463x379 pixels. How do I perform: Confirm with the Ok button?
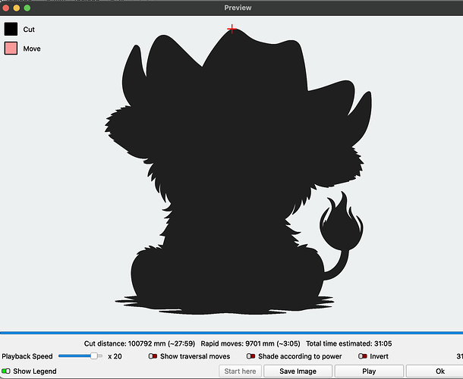pyautogui.click(x=439, y=371)
